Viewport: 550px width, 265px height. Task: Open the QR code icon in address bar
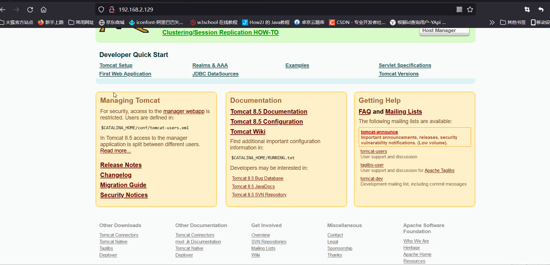point(459,10)
